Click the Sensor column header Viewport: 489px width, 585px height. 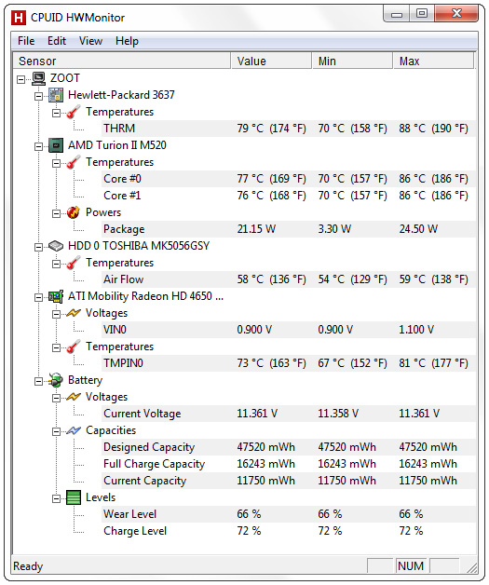(x=122, y=61)
